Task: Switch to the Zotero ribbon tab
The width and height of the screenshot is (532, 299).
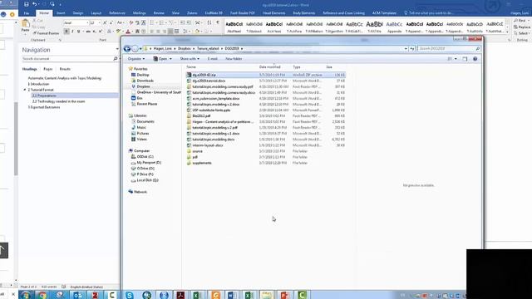Action: pos(192,13)
